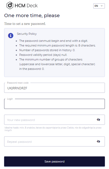109x169 pixels.
Task: Click the Polish 'Idealne hasło' hint text
Action: point(53,129)
